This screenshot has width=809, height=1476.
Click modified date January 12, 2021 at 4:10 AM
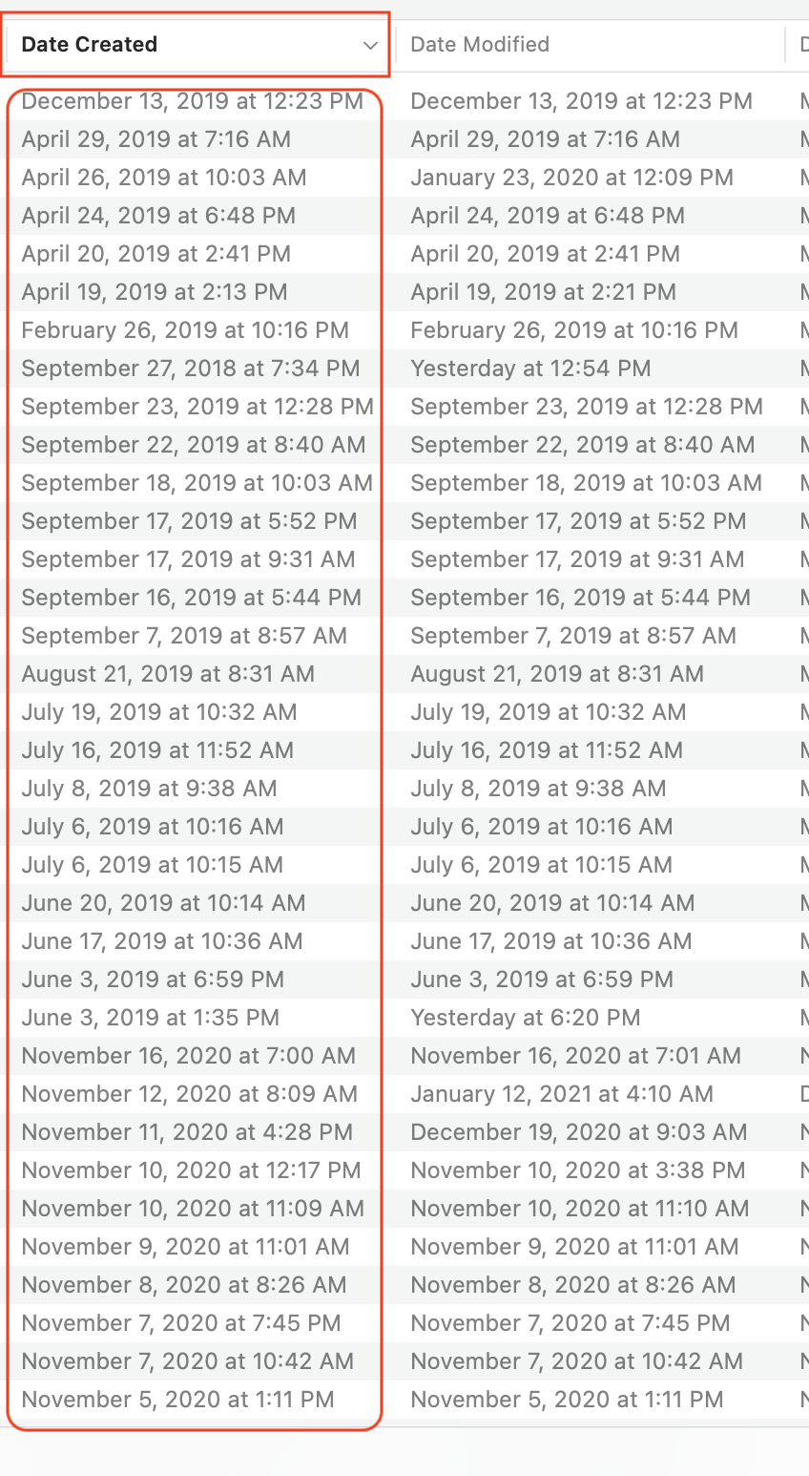coord(561,1094)
